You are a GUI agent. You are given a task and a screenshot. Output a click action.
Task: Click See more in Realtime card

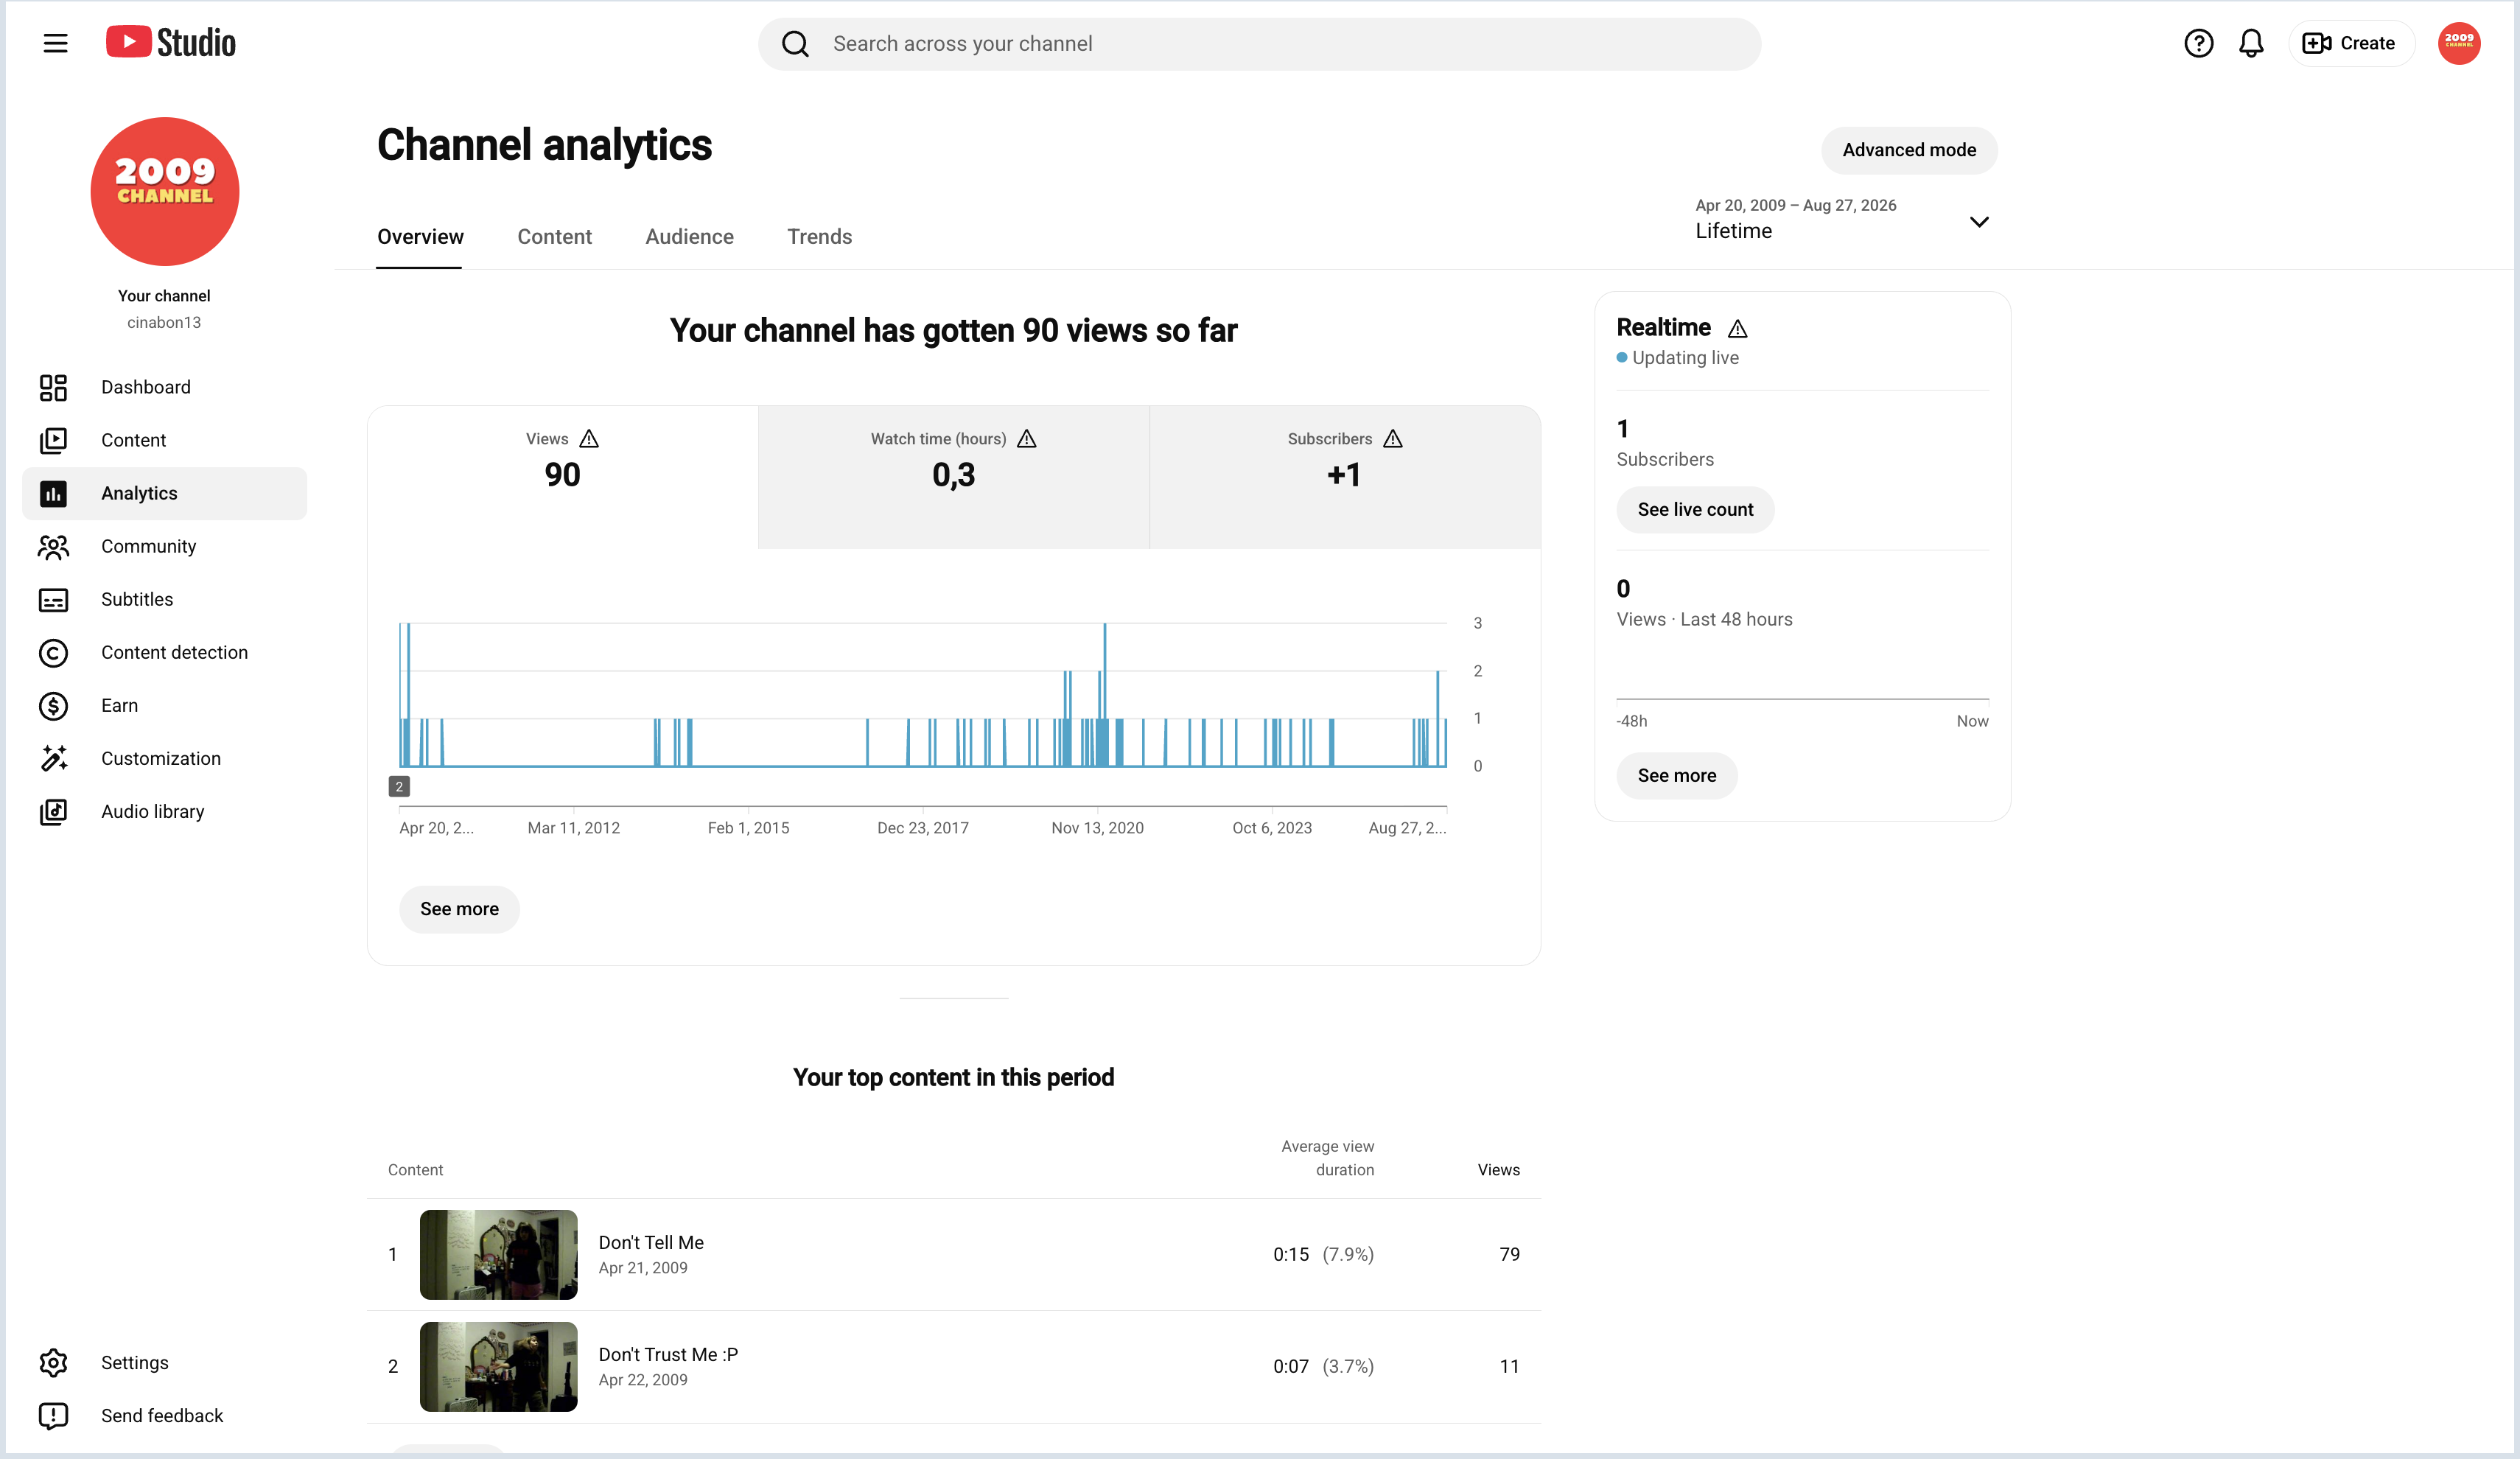(1676, 775)
